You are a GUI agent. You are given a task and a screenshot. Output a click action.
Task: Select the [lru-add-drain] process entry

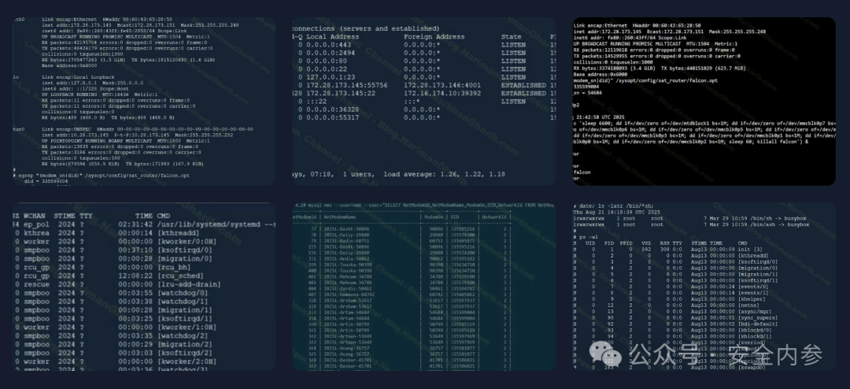[189, 284]
